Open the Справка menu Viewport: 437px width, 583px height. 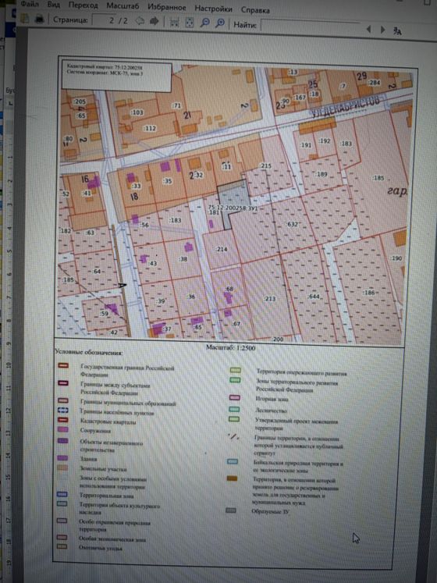coord(255,10)
